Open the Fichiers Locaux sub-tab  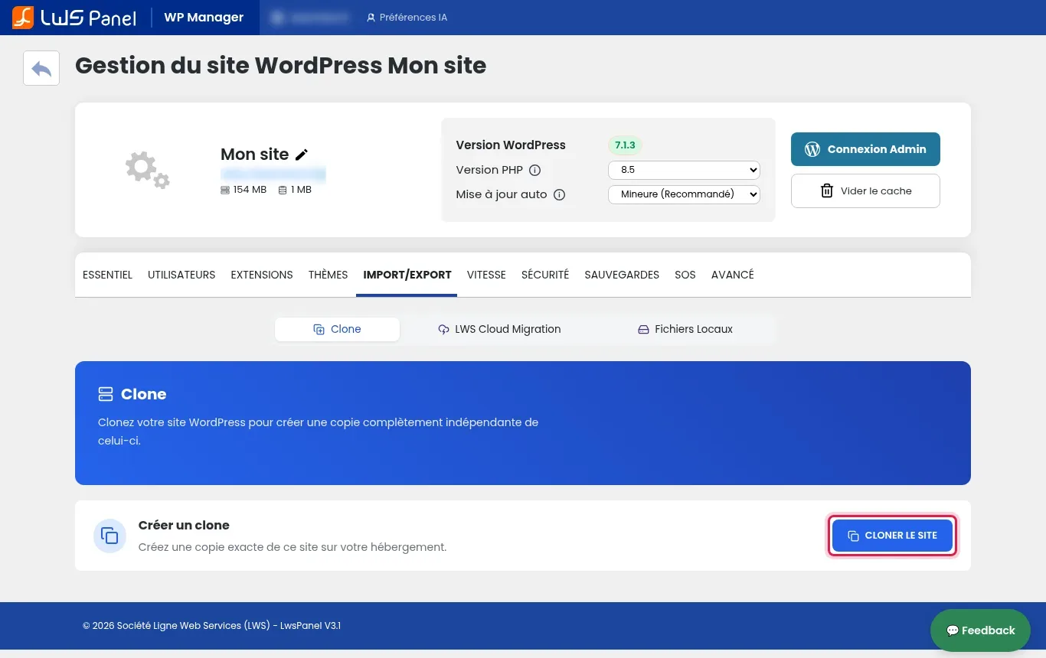click(685, 329)
